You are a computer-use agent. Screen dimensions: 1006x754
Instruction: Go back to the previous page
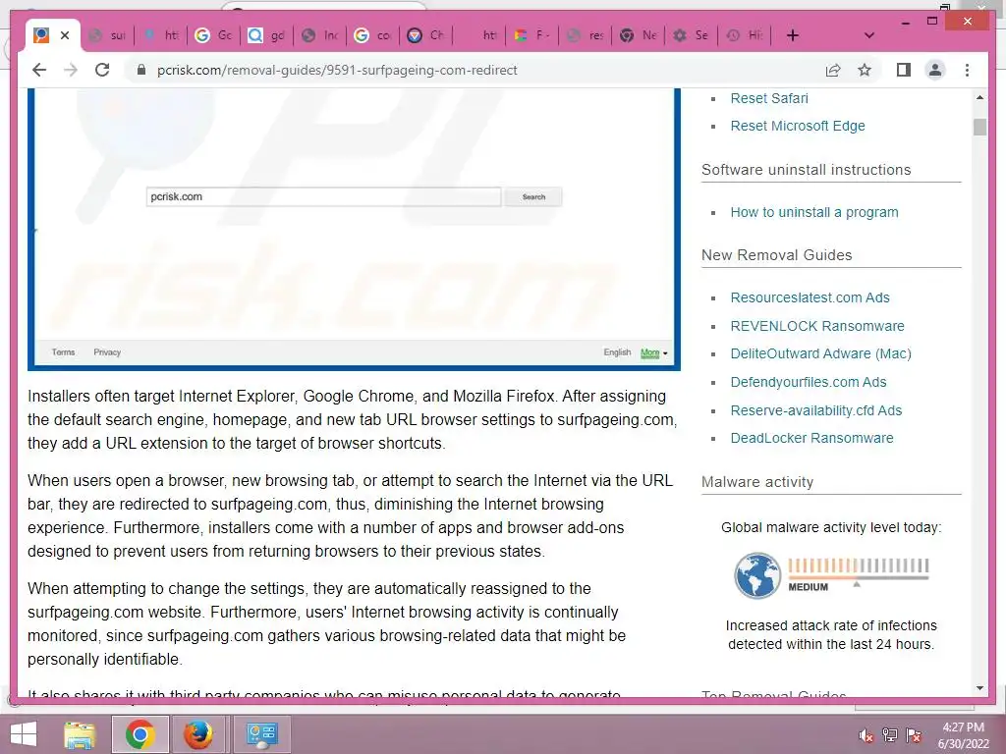point(39,70)
